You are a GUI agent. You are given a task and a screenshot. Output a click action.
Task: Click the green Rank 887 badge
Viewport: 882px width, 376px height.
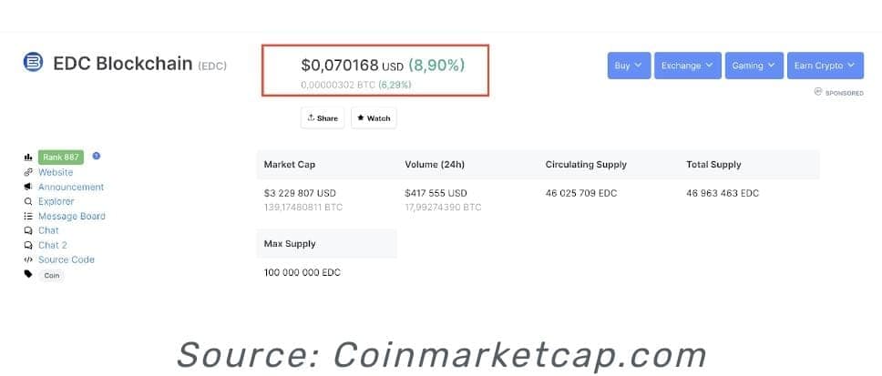(61, 158)
